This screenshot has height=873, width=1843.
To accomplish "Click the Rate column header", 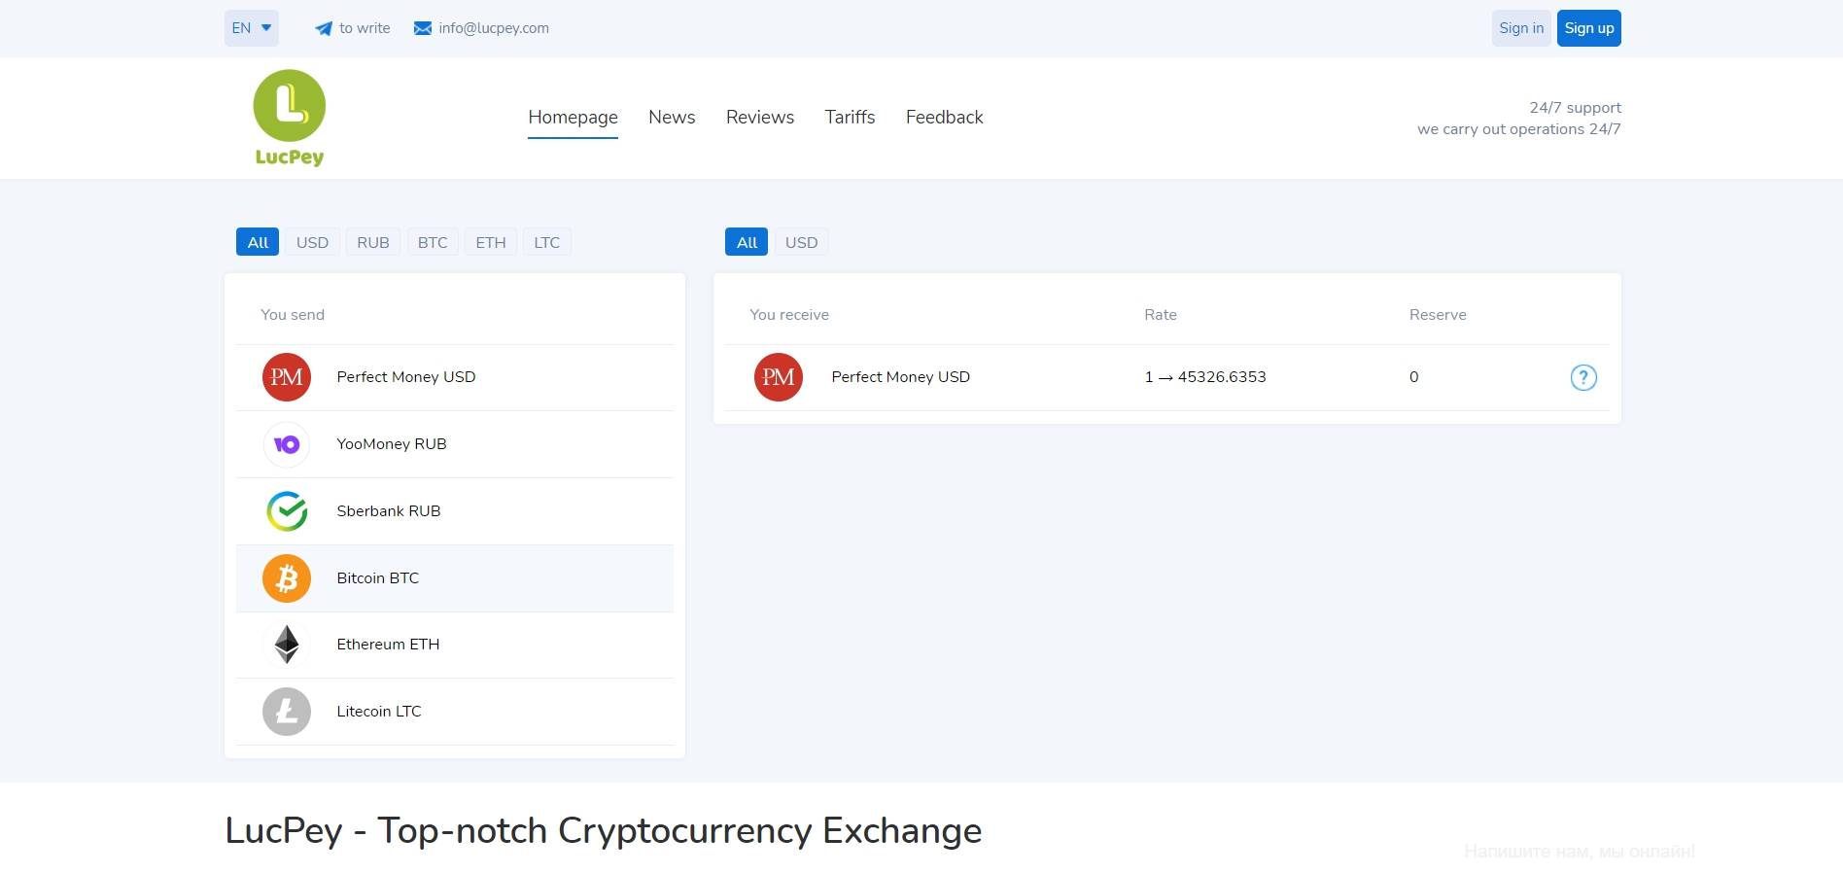I will 1161,315.
